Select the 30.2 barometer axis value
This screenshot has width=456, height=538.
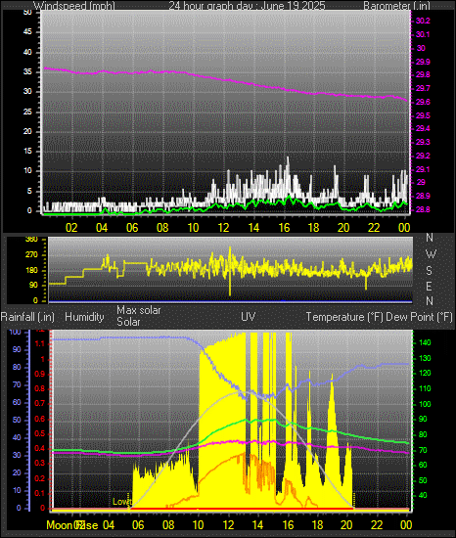point(423,21)
